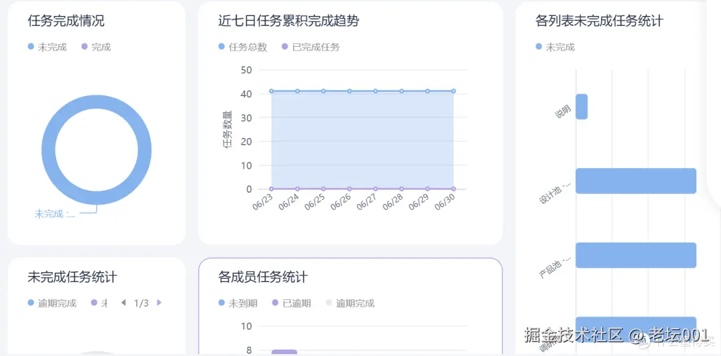Screen dimensions: 721x356
Task: Click the 未完成任务统计 card title
Action: click(x=72, y=277)
